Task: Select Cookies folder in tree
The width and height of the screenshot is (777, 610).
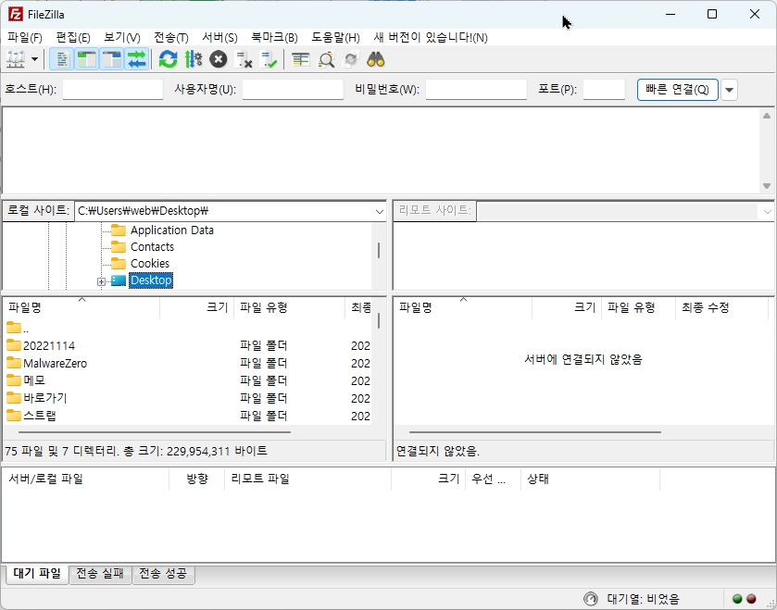Action: (150, 264)
